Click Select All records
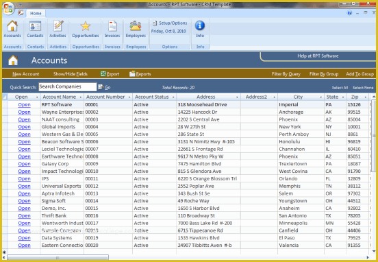This screenshot has height=262, width=378. 340,88
